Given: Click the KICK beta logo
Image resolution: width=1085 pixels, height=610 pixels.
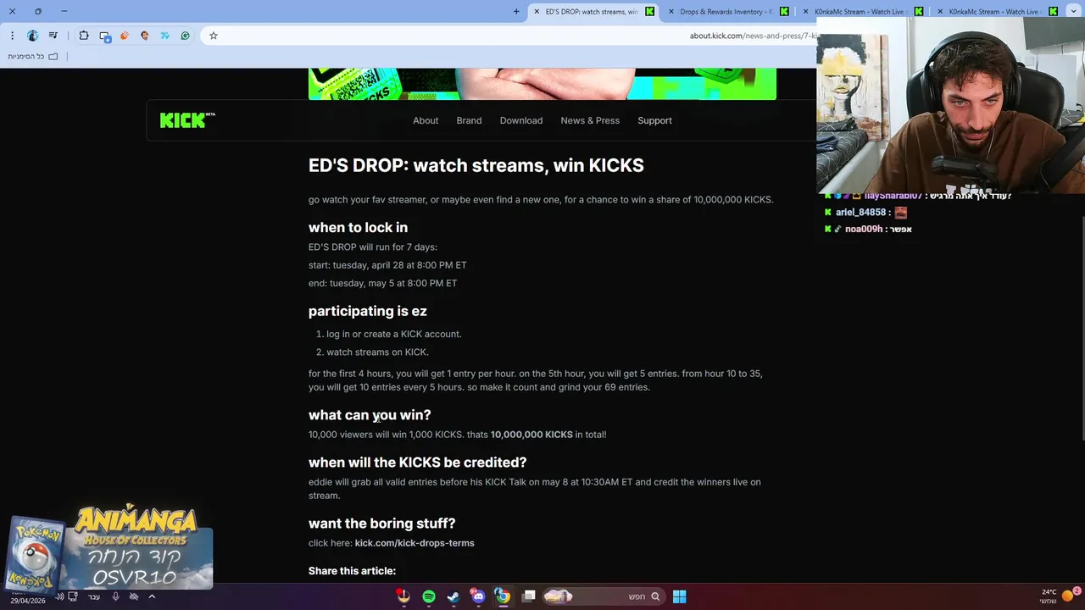Looking at the screenshot, I should point(187,120).
